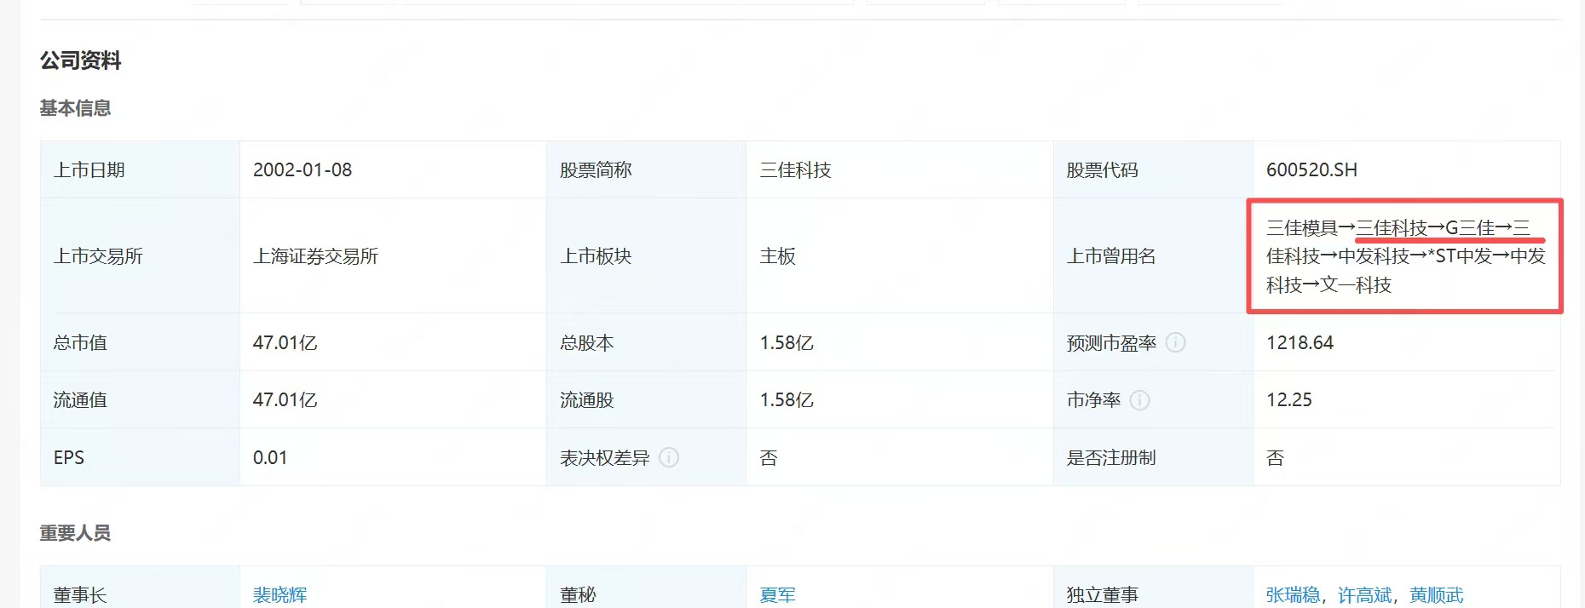Click the 预测市盈率 label text
1585x608 pixels.
click(x=1111, y=343)
